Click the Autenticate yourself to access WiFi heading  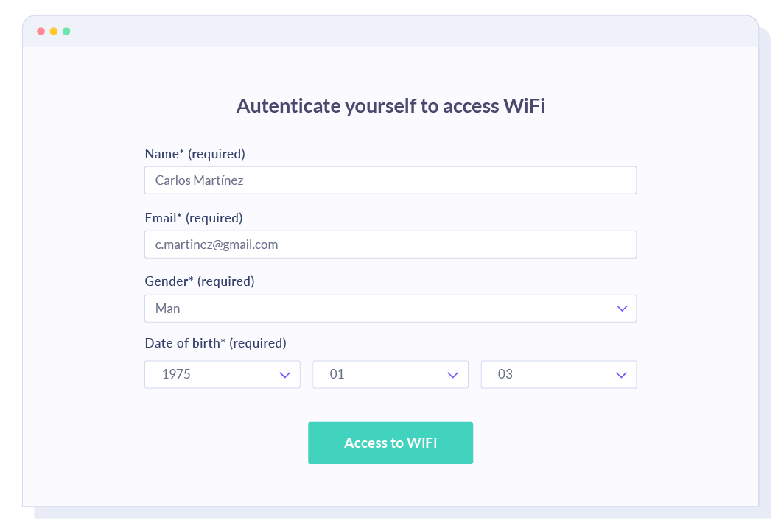[x=390, y=105]
